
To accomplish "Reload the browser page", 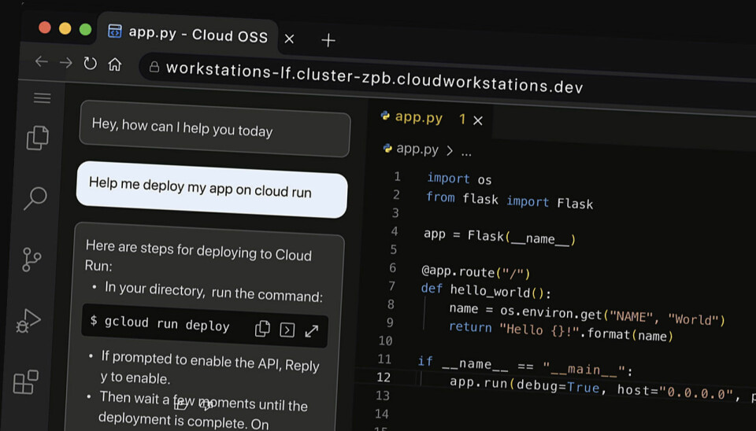I will (90, 63).
